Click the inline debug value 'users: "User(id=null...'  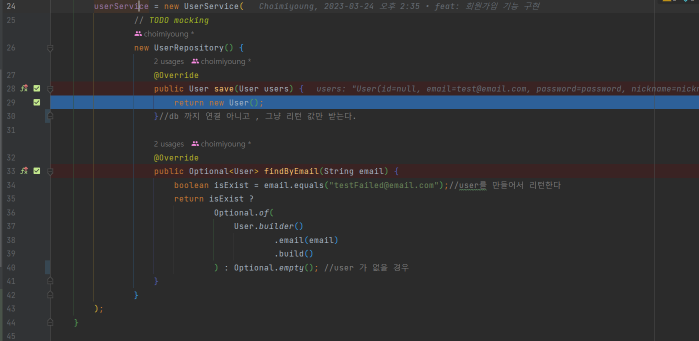(x=507, y=89)
